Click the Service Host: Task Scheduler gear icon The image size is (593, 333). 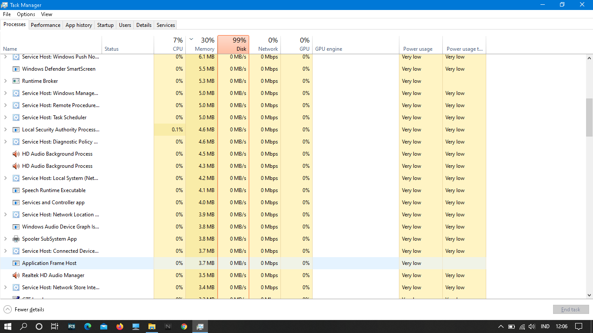point(16,118)
